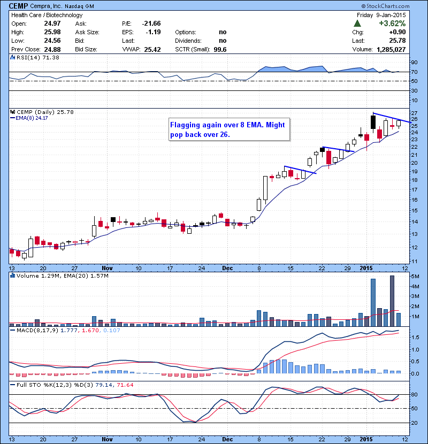
Task: Click the Dividends value no
Action: point(223,41)
